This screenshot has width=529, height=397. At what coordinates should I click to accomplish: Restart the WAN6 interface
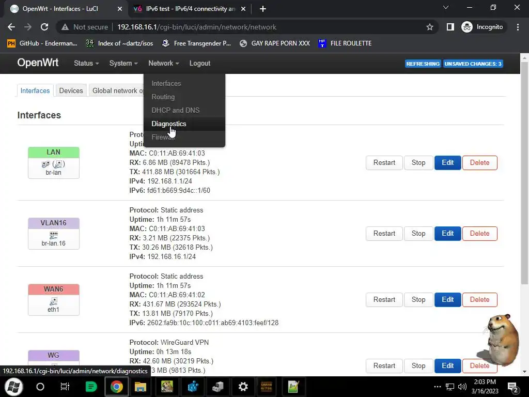[x=384, y=300]
